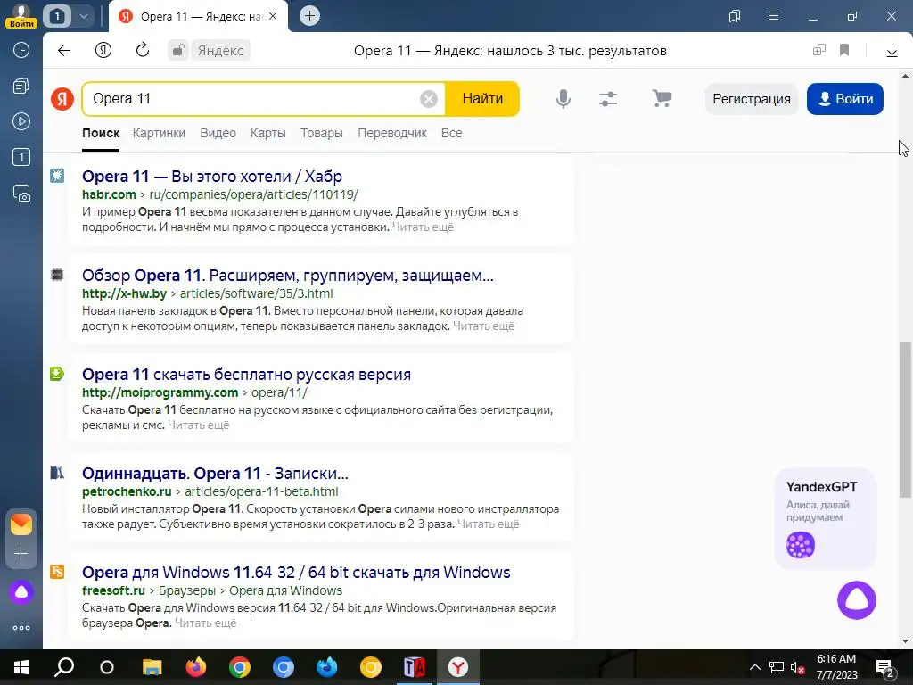
Task: Click the moiprogrammy.com URL link
Action: coord(160,392)
